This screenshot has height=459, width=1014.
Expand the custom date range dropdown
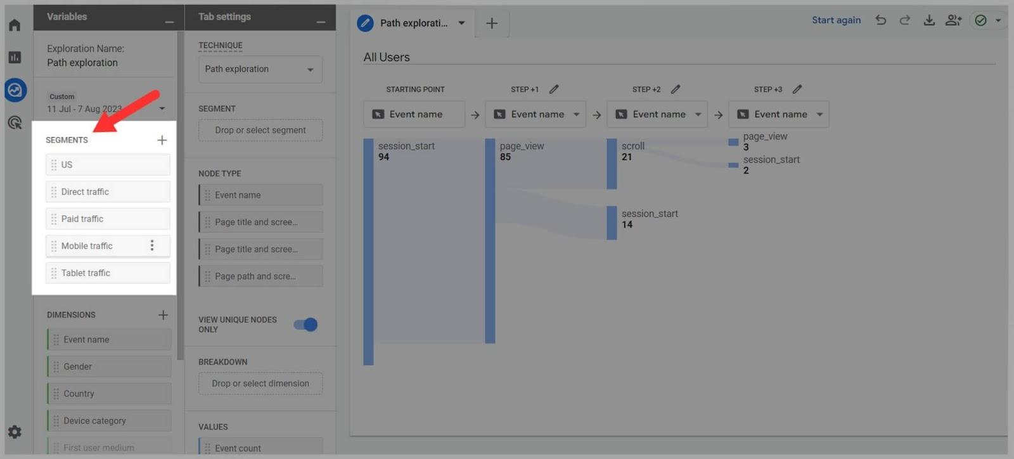[x=162, y=108]
